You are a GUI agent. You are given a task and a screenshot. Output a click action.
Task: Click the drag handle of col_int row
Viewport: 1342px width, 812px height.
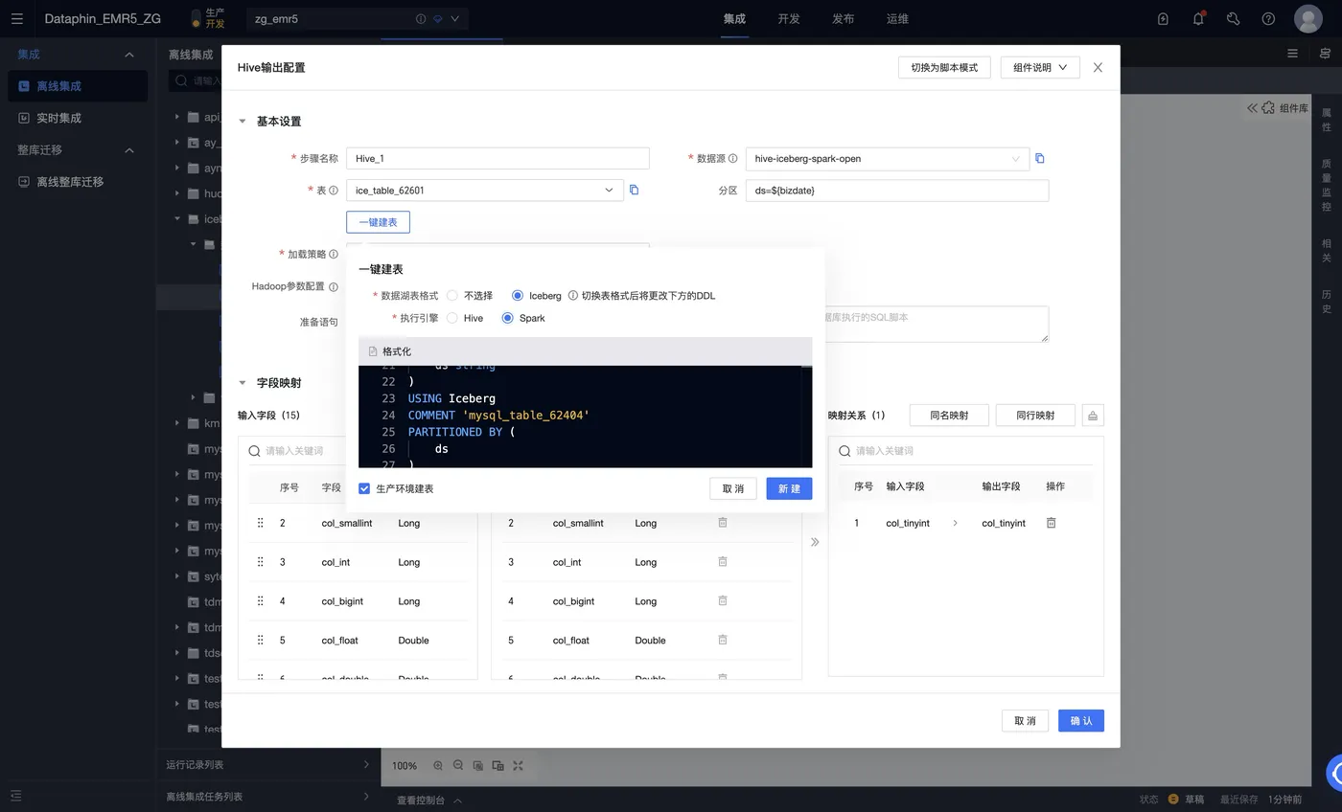pyautogui.click(x=260, y=562)
